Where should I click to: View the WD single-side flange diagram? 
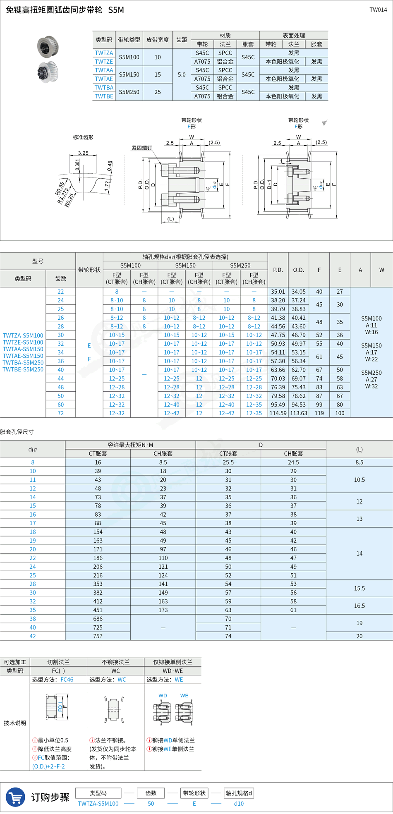[x=162, y=713]
